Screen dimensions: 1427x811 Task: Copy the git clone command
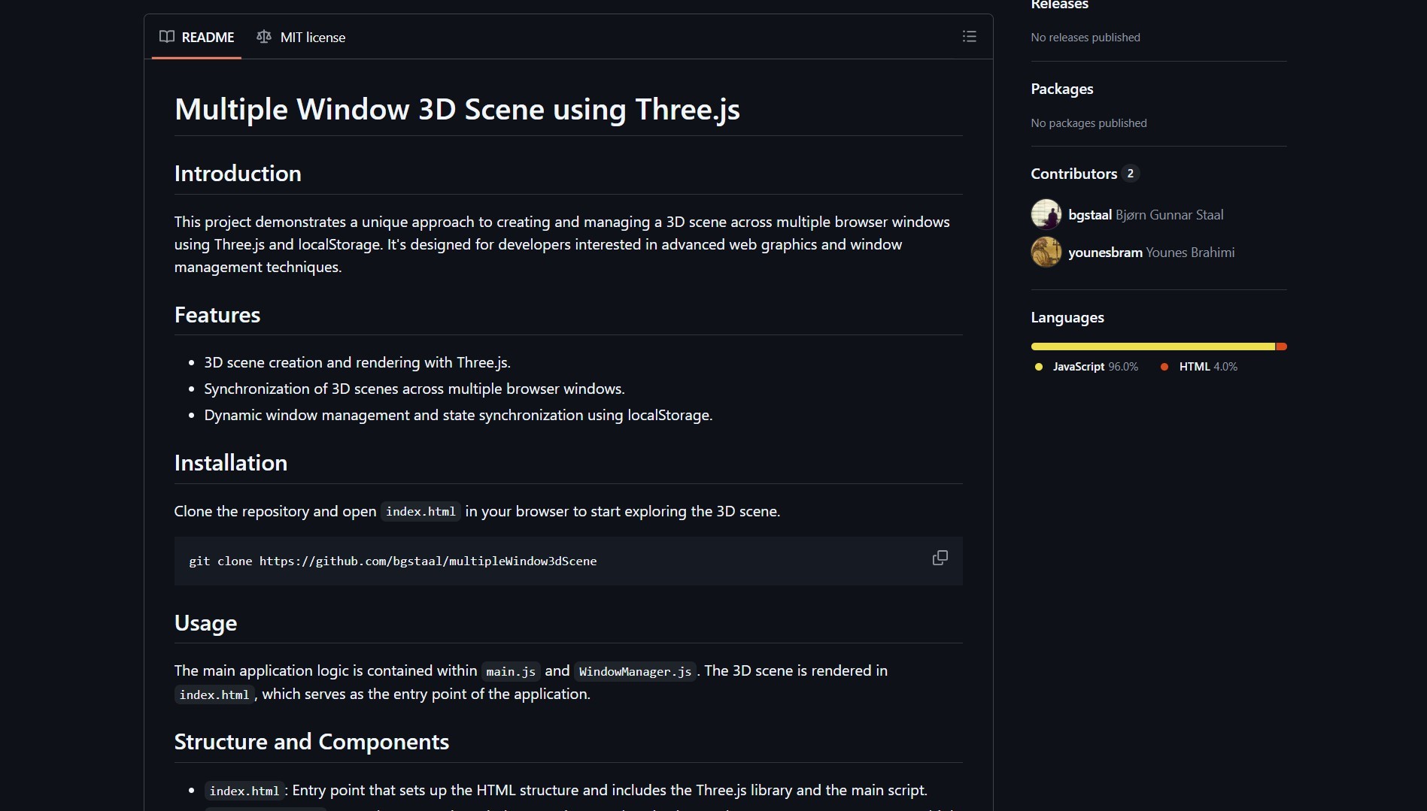coord(940,558)
